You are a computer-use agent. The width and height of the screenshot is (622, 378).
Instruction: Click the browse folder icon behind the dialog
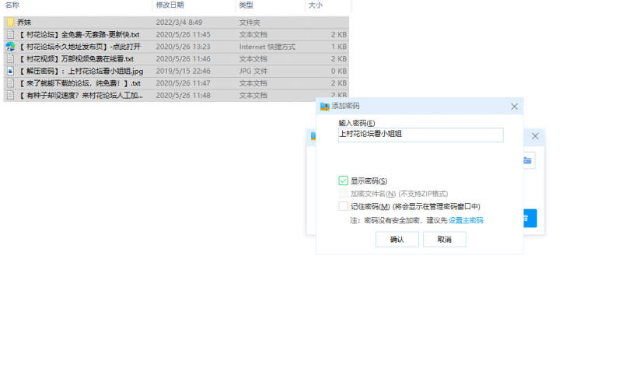coord(528,160)
